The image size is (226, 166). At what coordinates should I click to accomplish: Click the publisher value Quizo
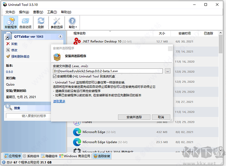10,85
